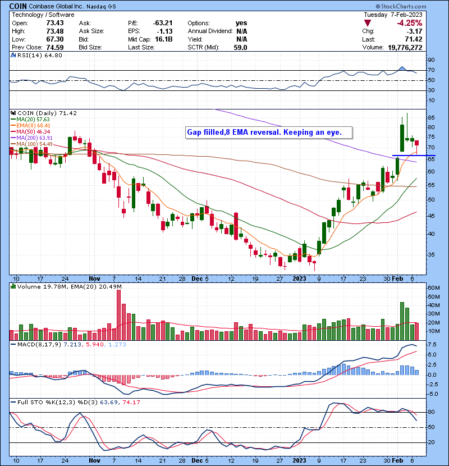Click the 'Gap fiilled, 8 EMA reversal' annotation box
The image size is (449, 466).
269,133
